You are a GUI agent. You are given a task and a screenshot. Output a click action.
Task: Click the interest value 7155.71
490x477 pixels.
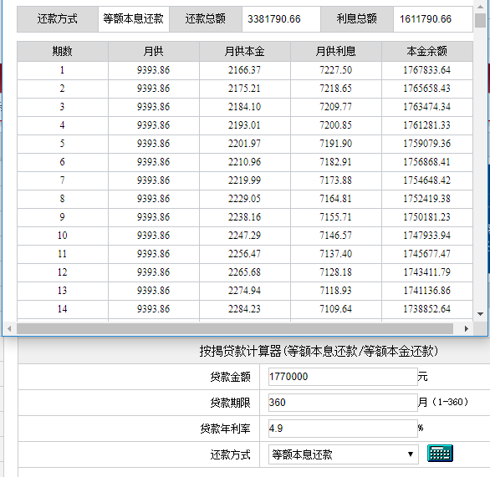[335, 217]
